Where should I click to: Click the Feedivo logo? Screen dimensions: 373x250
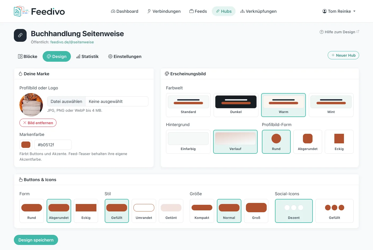(x=39, y=11)
